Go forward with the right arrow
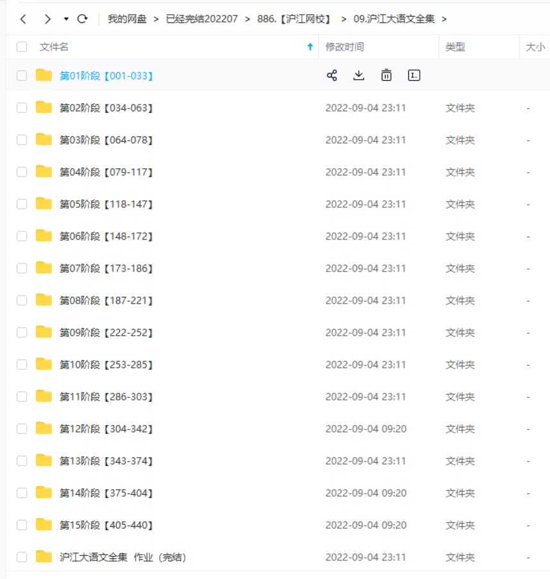This screenshot has height=579, width=550. pyautogui.click(x=47, y=19)
